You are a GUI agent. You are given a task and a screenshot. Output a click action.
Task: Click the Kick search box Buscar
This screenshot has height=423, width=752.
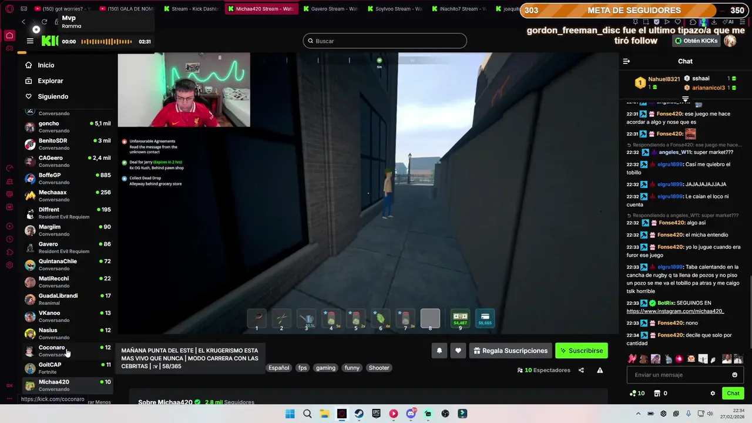[385, 41]
